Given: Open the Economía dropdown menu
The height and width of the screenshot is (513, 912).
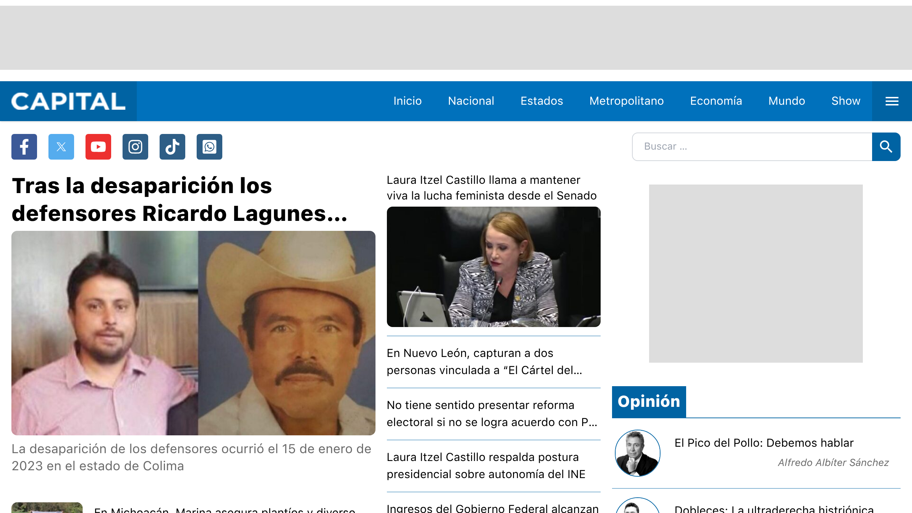Looking at the screenshot, I should pyautogui.click(x=715, y=101).
